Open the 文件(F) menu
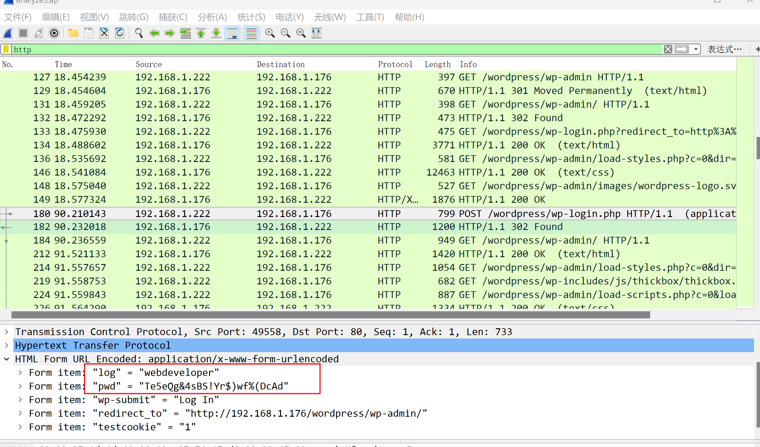 (x=18, y=17)
